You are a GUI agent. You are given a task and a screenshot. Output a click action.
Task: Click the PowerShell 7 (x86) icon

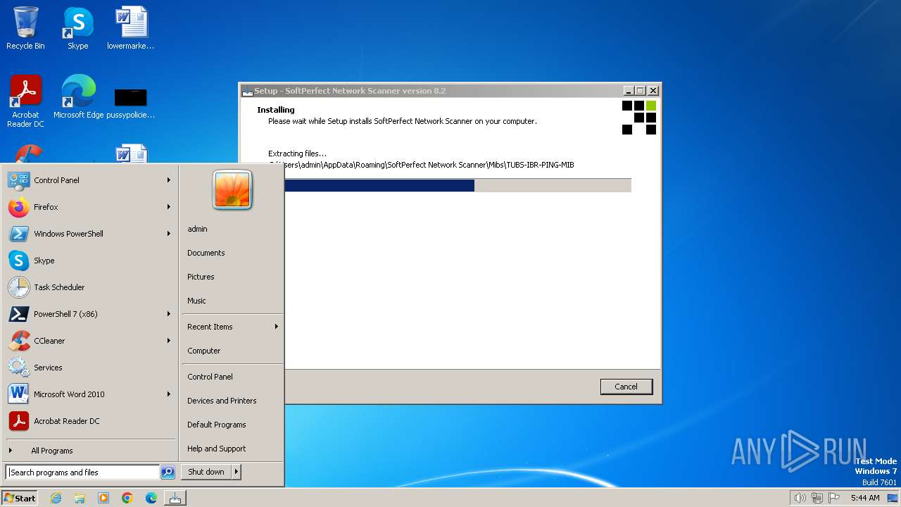(19, 314)
